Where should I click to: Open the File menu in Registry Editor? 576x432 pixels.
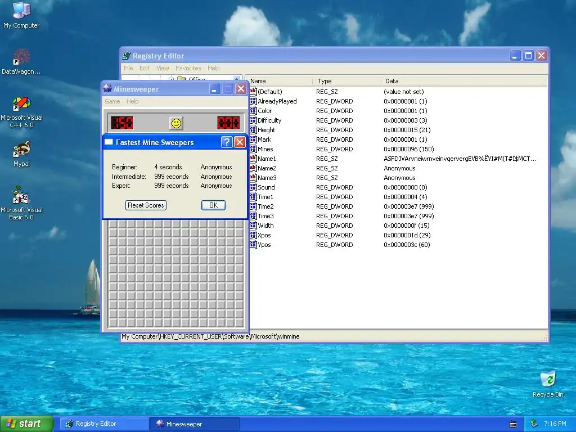(128, 68)
